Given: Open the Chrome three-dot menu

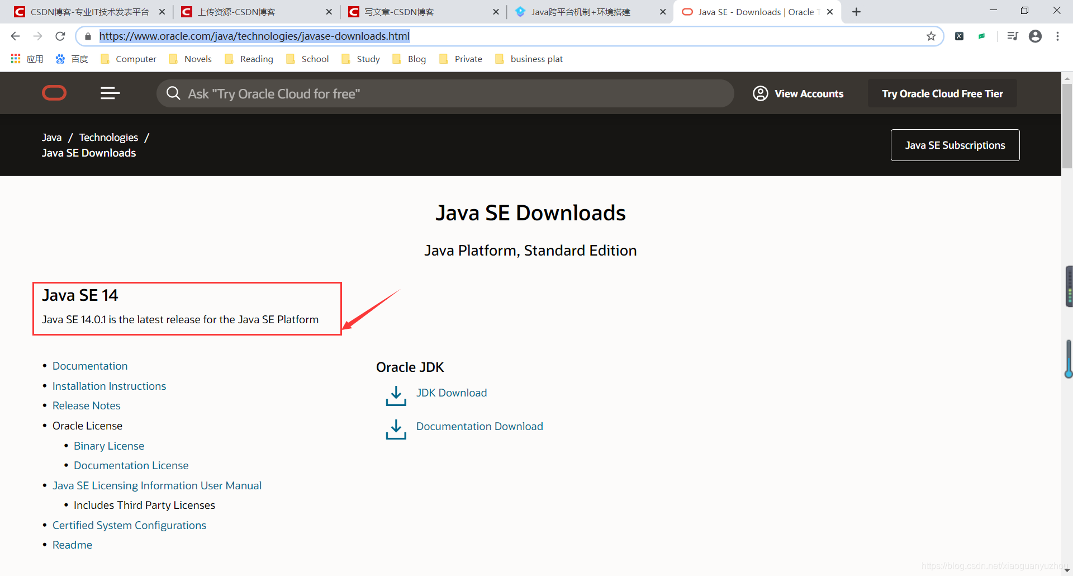Looking at the screenshot, I should tap(1057, 36).
